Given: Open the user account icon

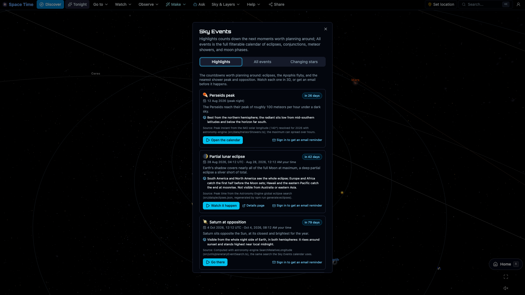Looking at the screenshot, I should click(x=518, y=4).
